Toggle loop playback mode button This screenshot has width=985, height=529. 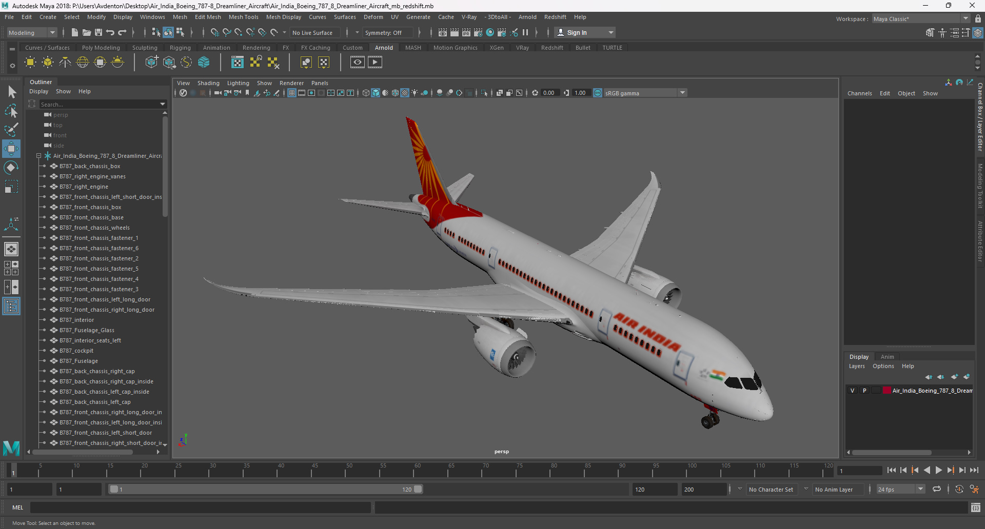[937, 490]
